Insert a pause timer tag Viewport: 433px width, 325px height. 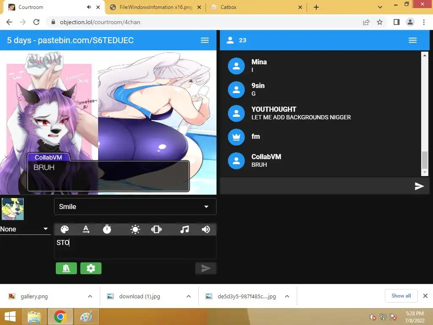click(x=107, y=229)
